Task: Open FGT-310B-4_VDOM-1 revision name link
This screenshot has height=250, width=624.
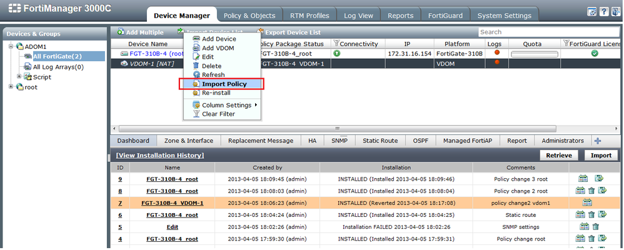Action: pyautogui.click(x=173, y=203)
